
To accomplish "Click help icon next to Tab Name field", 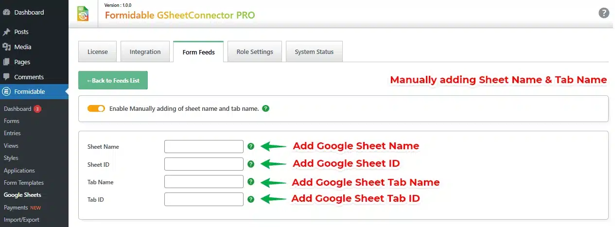I will (x=251, y=181).
